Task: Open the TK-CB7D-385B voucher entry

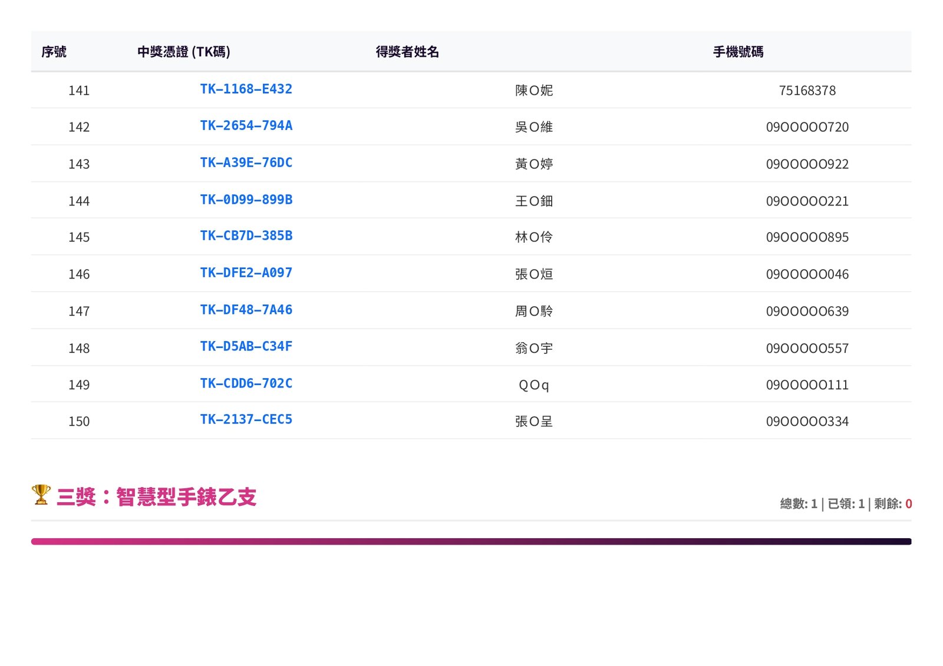Action: pyautogui.click(x=246, y=236)
